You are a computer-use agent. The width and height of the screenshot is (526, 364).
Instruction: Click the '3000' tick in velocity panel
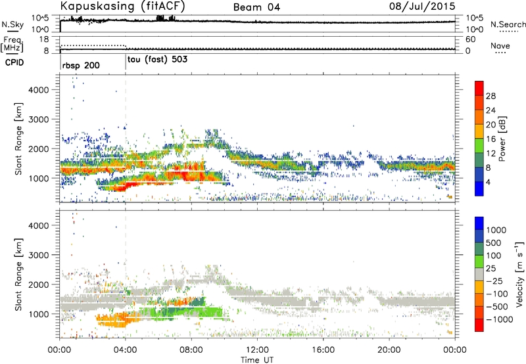coord(38,255)
